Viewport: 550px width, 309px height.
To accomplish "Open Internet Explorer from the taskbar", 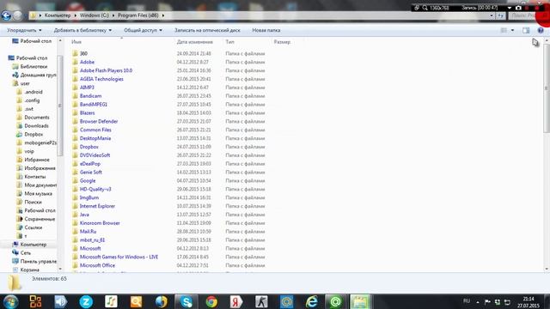I will 311,301.
